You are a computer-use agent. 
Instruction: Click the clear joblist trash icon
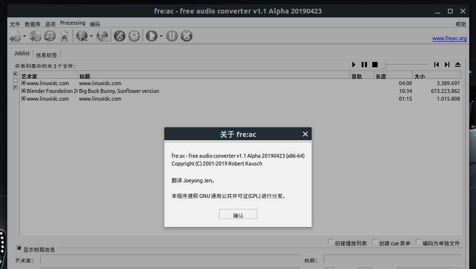pyautogui.click(x=64, y=36)
